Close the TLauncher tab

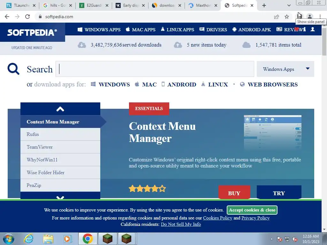click(34, 5)
